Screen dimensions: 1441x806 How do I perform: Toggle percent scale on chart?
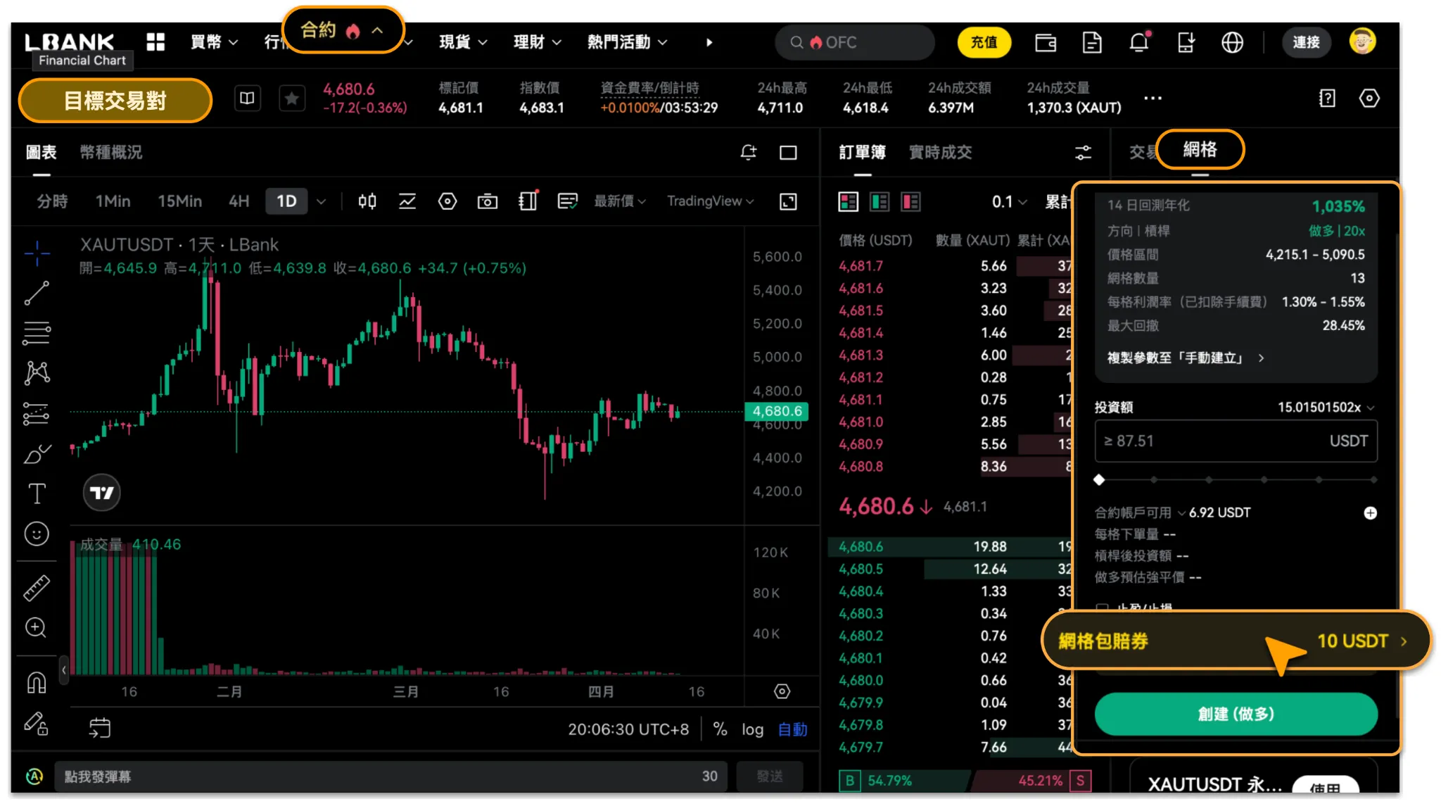pos(720,729)
